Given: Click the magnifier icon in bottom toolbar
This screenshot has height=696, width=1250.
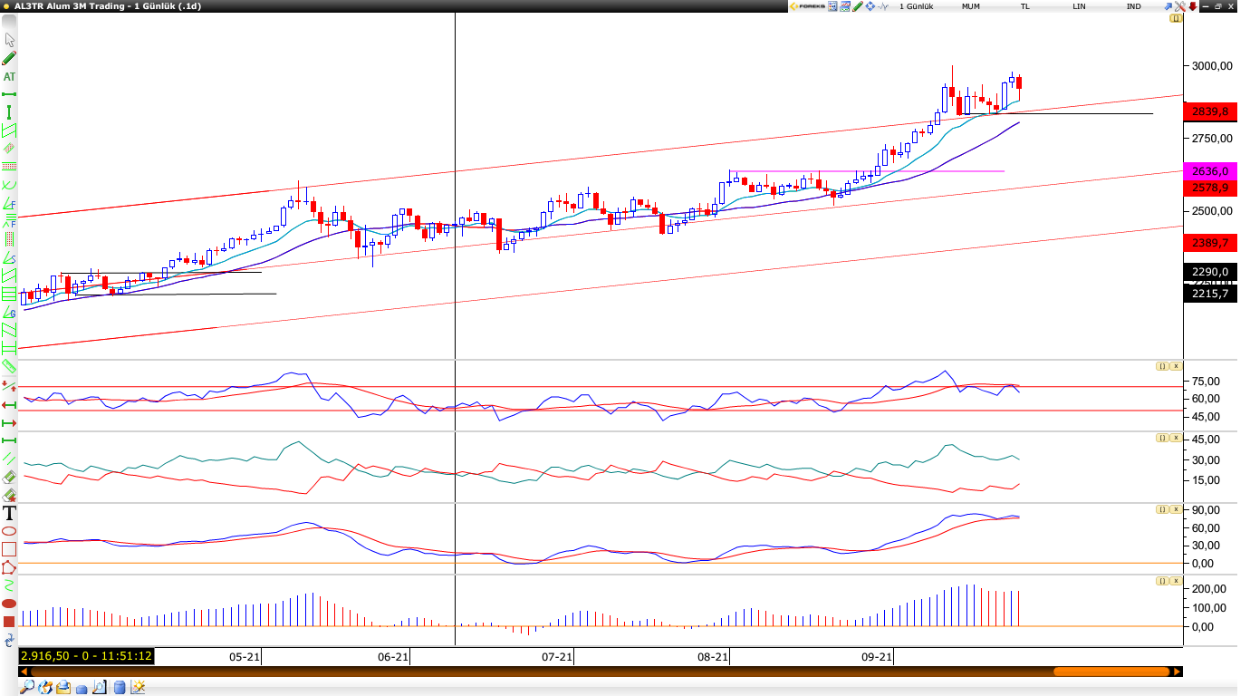Looking at the screenshot, I should [27, 688].
